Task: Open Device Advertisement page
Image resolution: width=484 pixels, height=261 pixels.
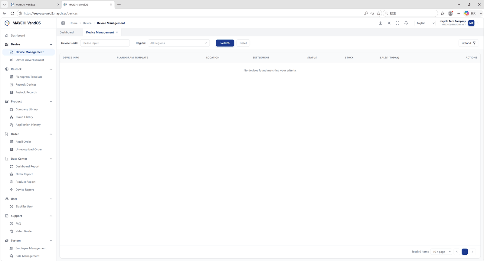Action: click(28, 60)
